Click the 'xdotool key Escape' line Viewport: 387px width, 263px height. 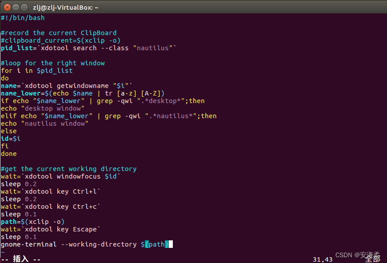click(51, 229)
